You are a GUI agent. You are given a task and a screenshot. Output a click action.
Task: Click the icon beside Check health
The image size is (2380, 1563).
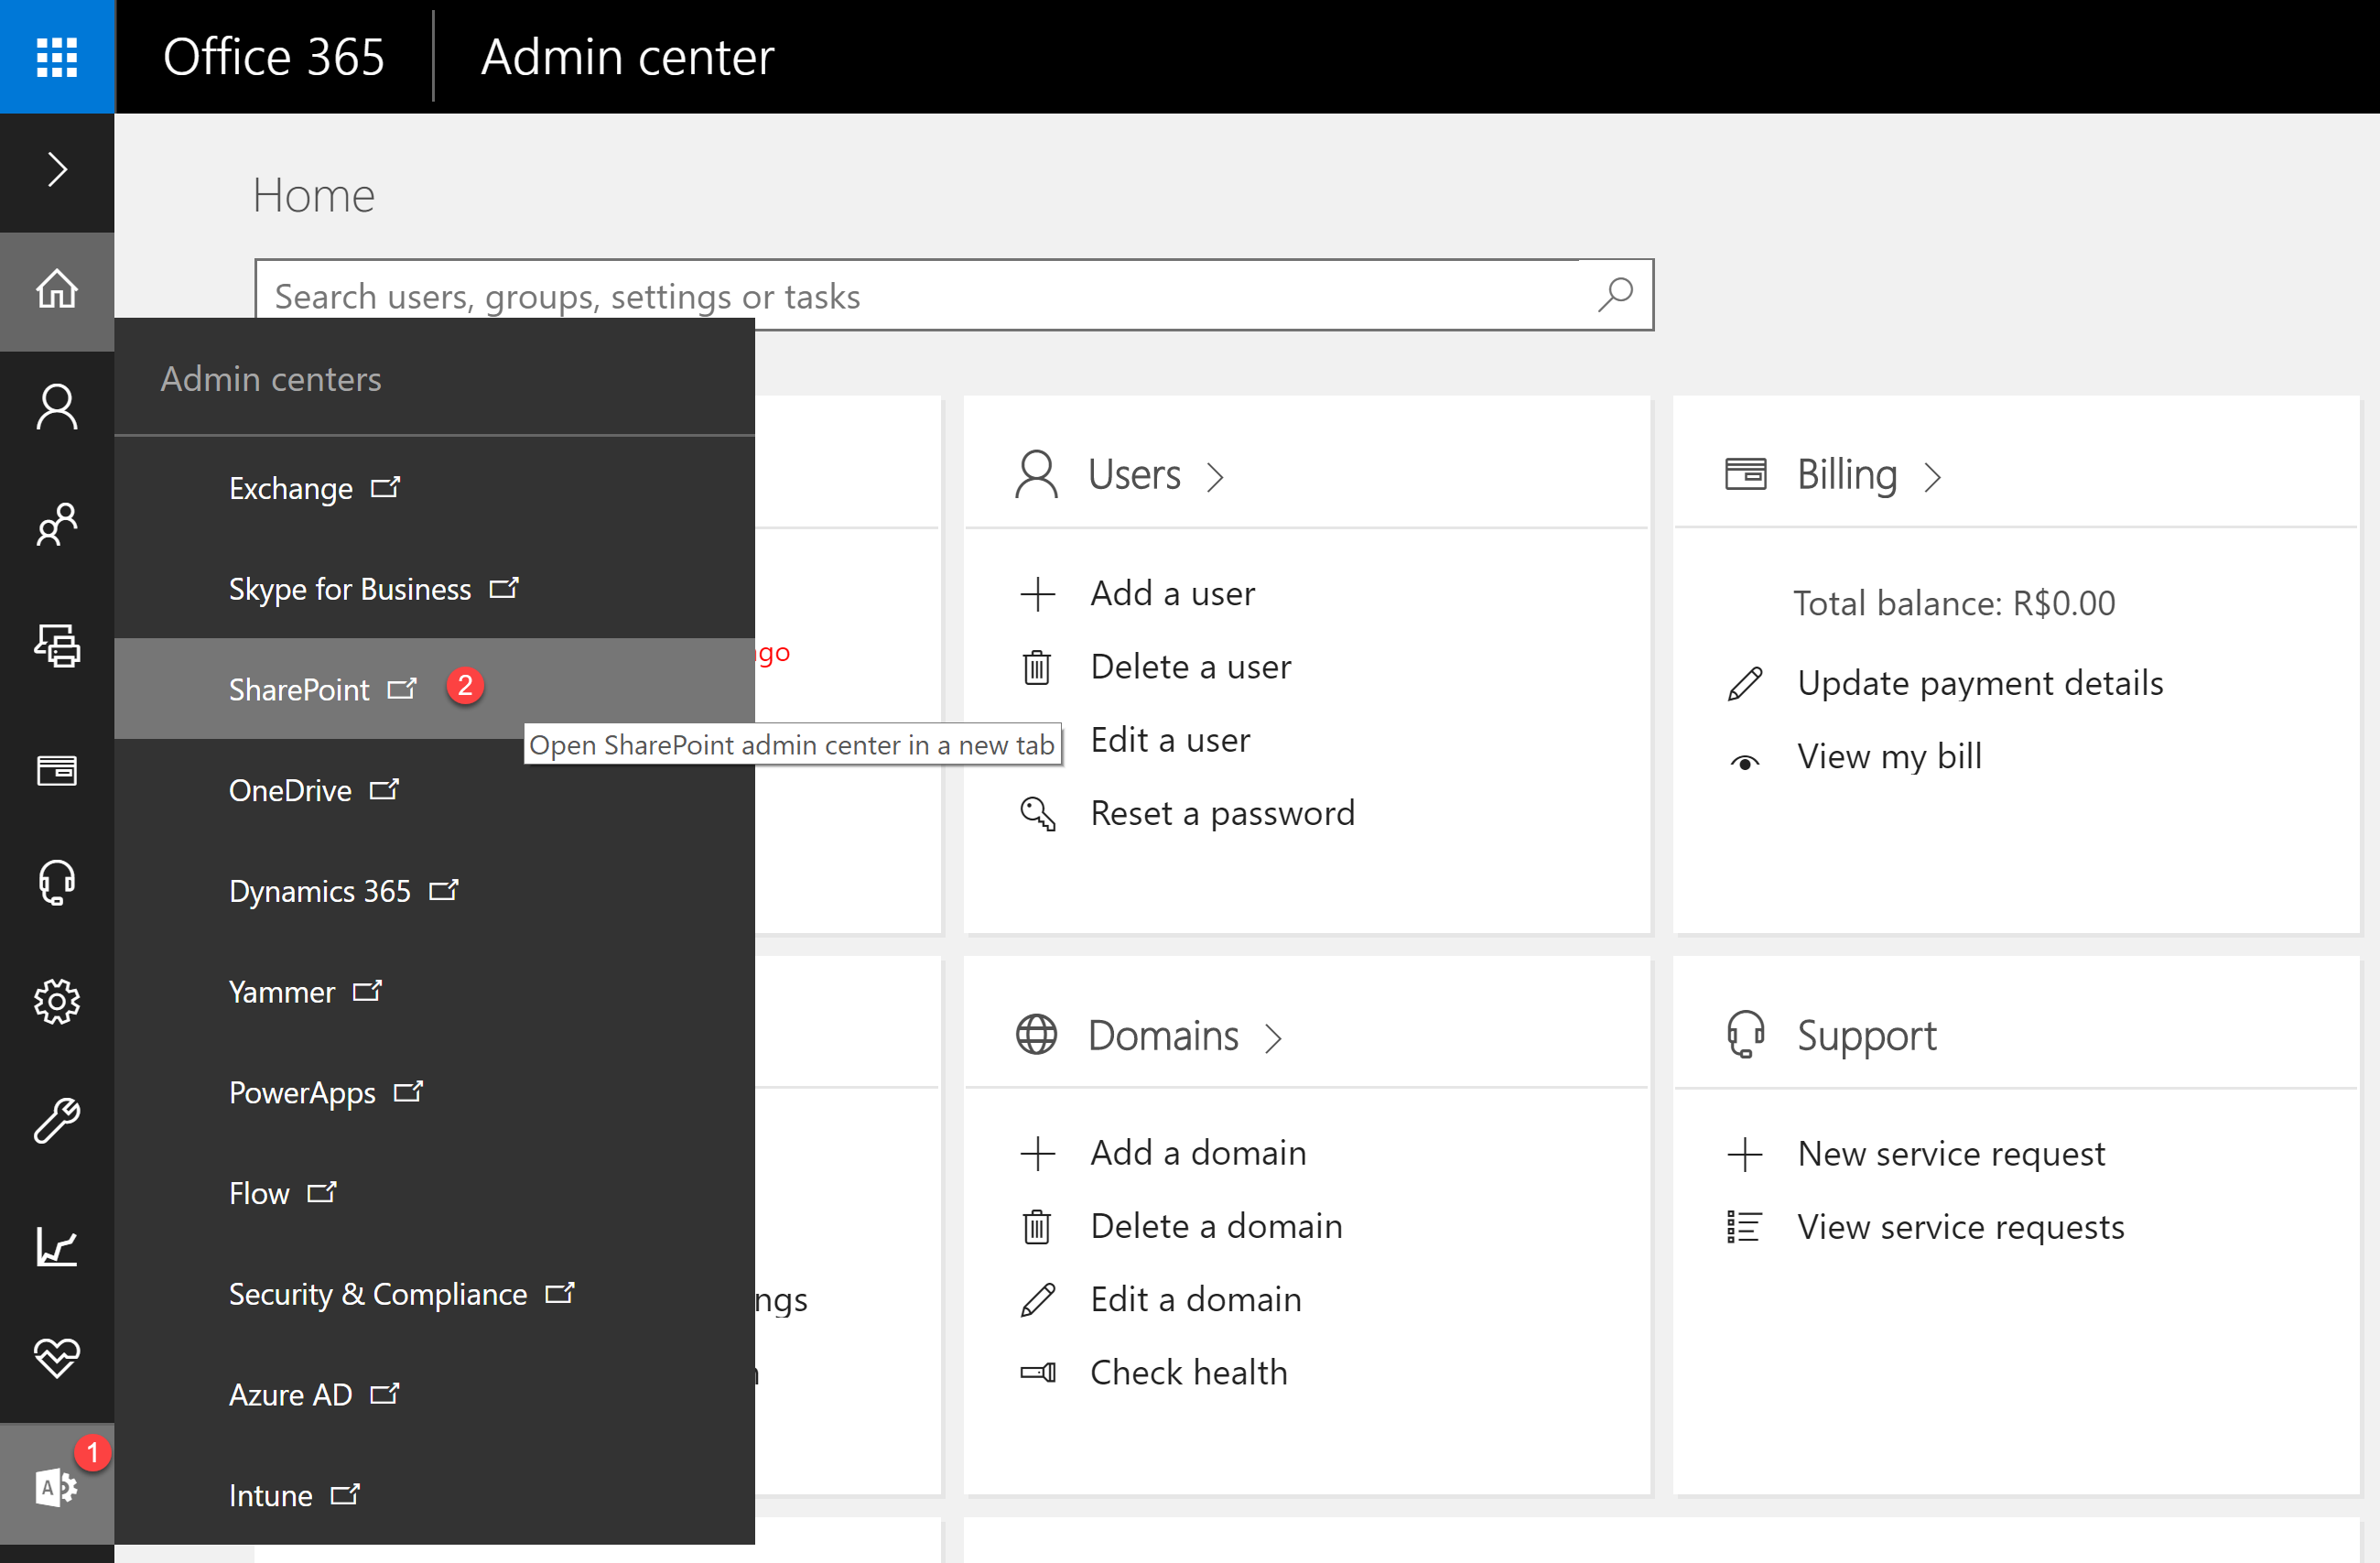tap(1038, 1372)
